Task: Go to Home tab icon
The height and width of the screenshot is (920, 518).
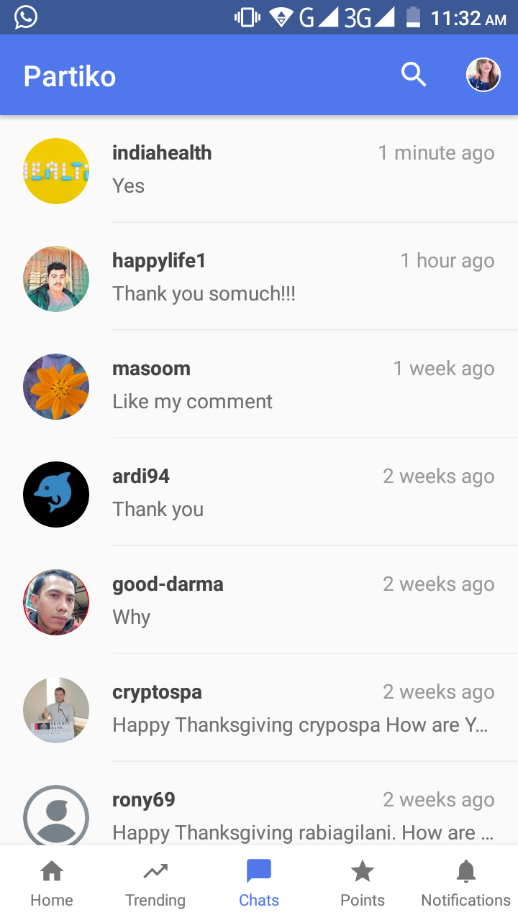Action: point(52,872)
